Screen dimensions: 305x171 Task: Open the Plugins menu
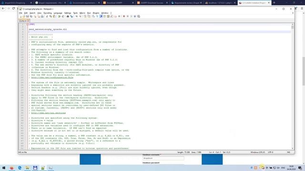pos(96,13)
